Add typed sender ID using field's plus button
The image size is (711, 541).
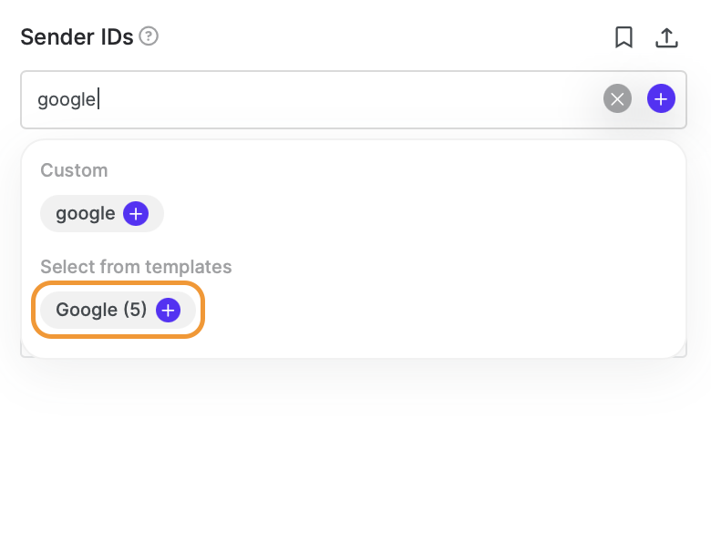[661, 98]
